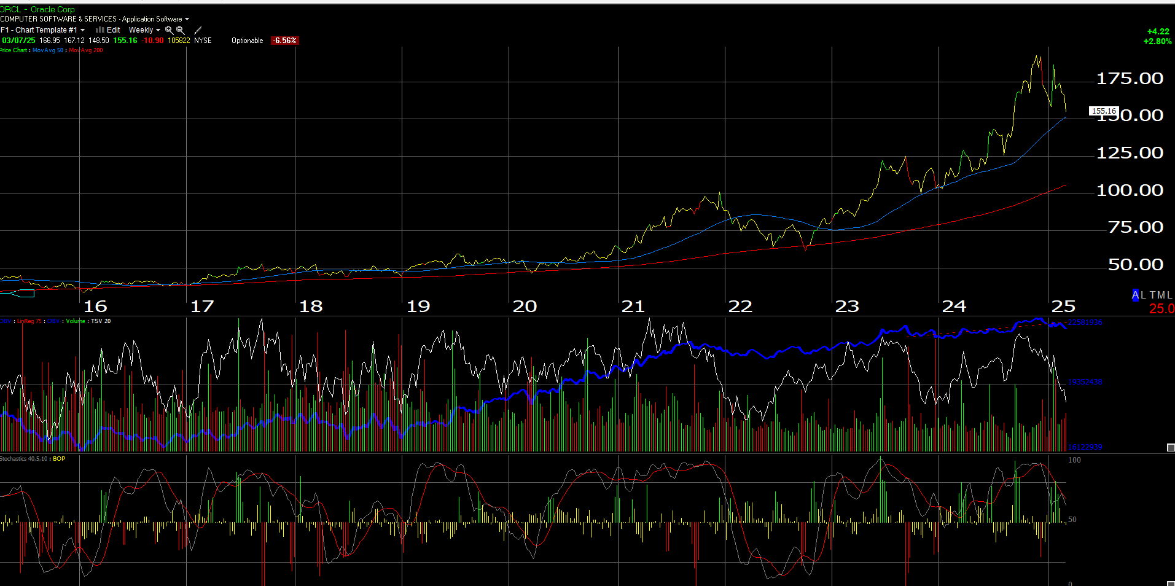Click the 125.00 price axis label
1175x586 pixels.
pyautogui.click(x=1130, y=153)
